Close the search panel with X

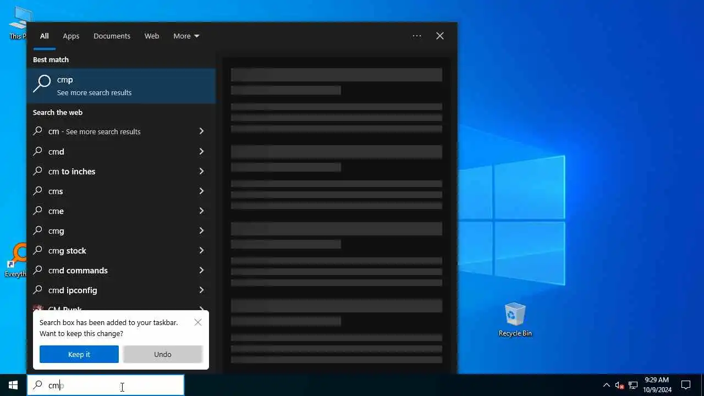point(440,36)
